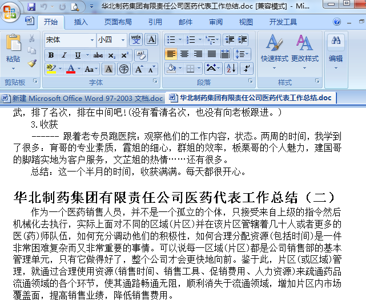Open borders button

click(x=191, y=68)
